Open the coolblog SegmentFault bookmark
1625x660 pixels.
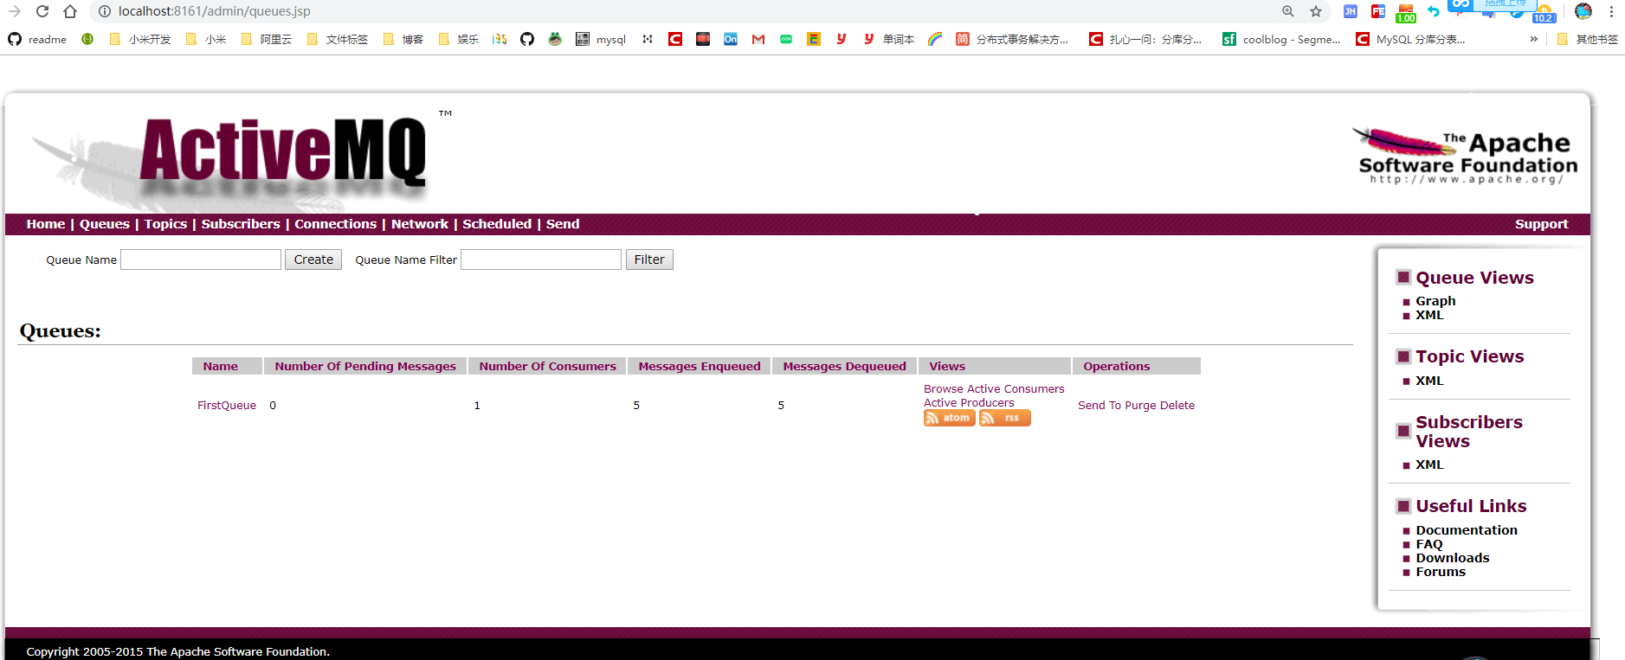pos(1281,39)
